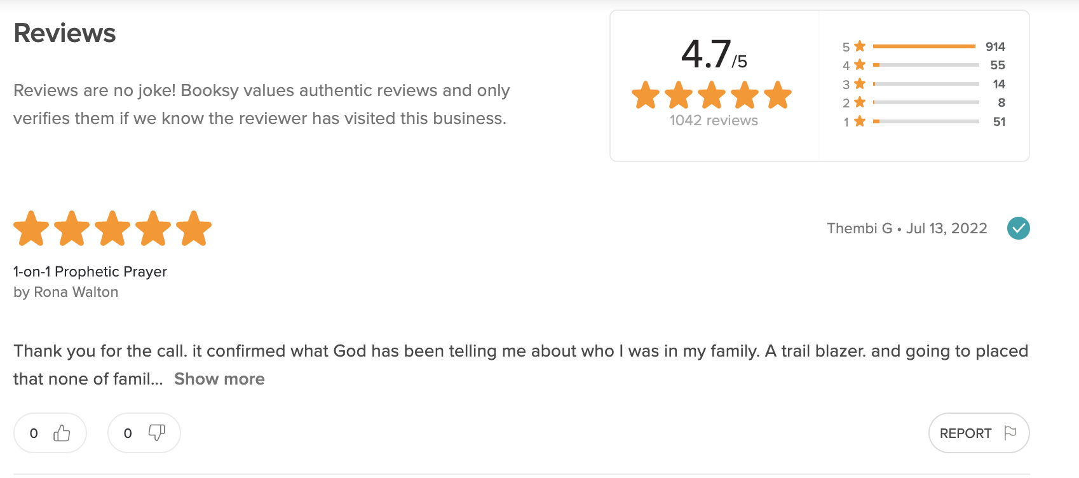Screen dimensions: 1079x478
Task: Click the 5-star row star icon
Action: pyautogui.click(x=860, y=46)
